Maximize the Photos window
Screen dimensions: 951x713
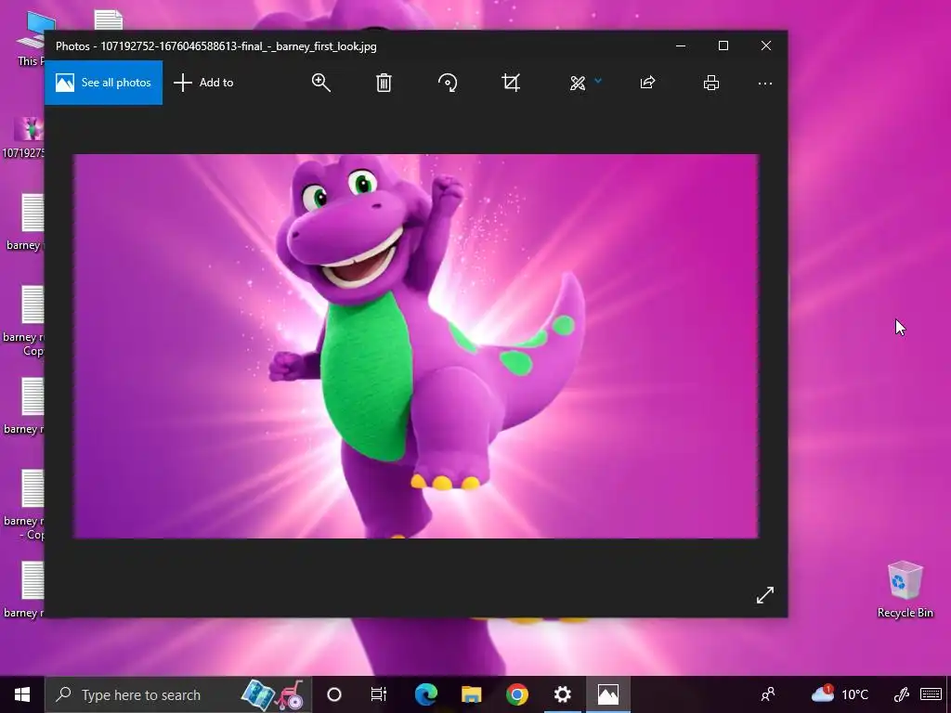point(723,46)
